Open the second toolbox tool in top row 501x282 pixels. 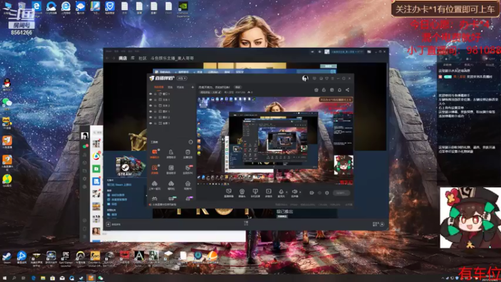[x=171, y=154]
